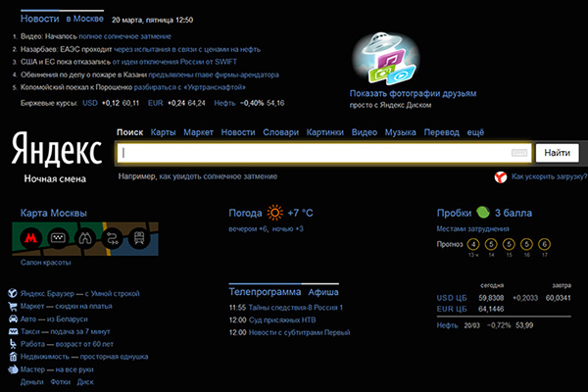
Task: Click the Найти search button
Action: [558, 153]
